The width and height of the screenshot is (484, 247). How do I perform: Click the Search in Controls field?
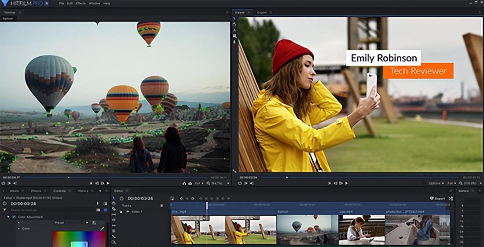tap(52, 210)
